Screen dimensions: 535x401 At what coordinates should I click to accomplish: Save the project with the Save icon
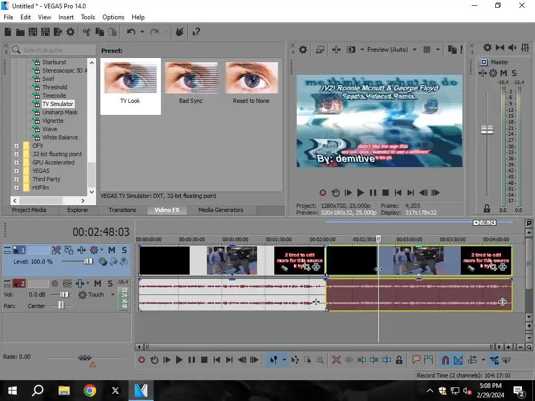coord(33,32)
